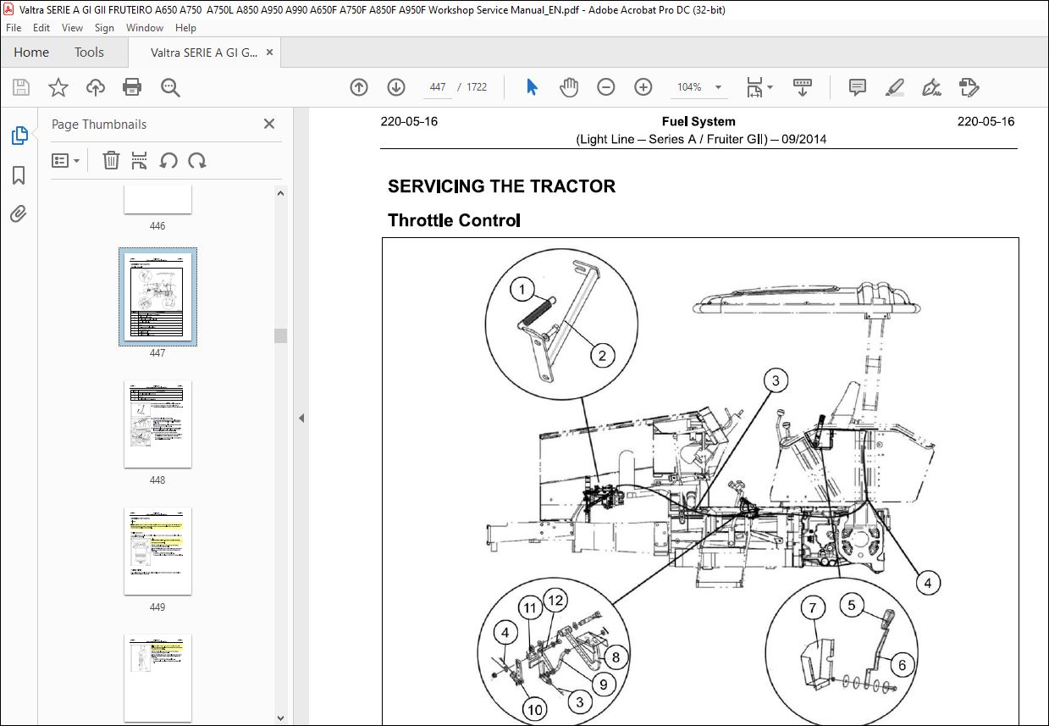The width and height of the screenshot is (1049, 726).
Task: Open Page Thumbnails sidebar icon
Action: coord(19,136)
